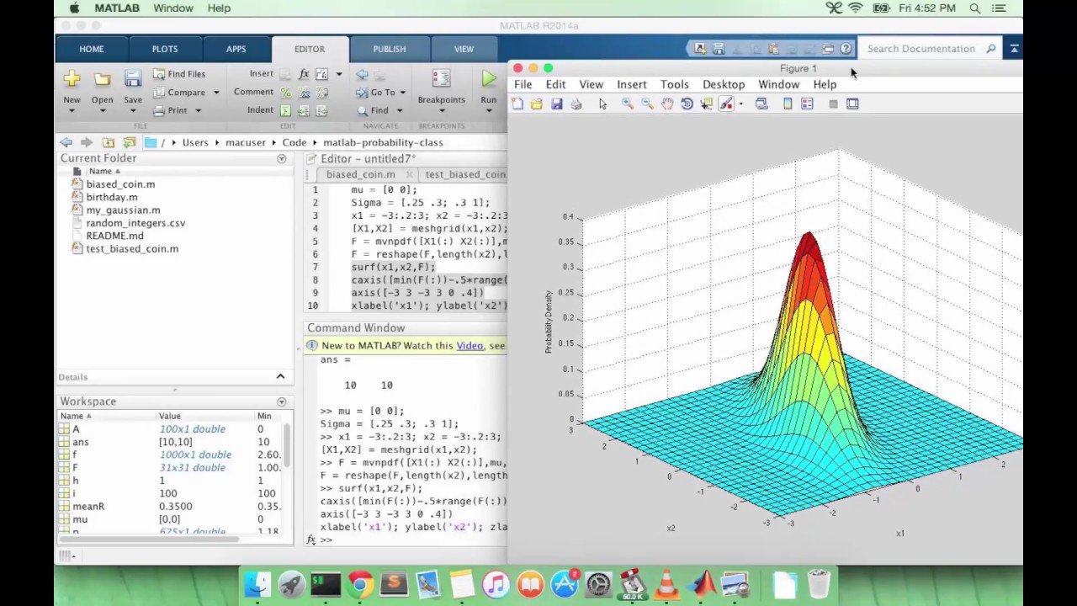This screenshot has height=606, width=1077.
Task: Click the New file plus icon
Action: coord(72,79)
